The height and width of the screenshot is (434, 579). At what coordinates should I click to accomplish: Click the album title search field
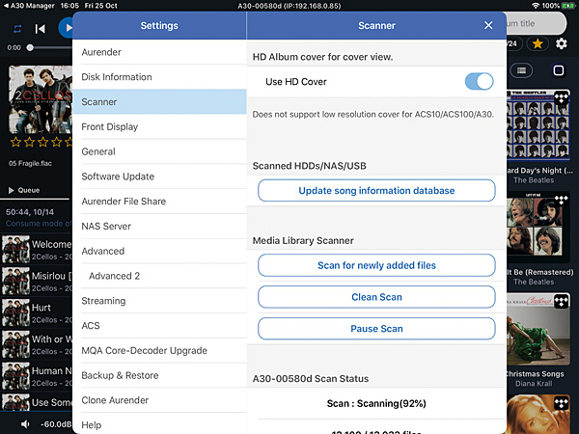pos(537,23)
